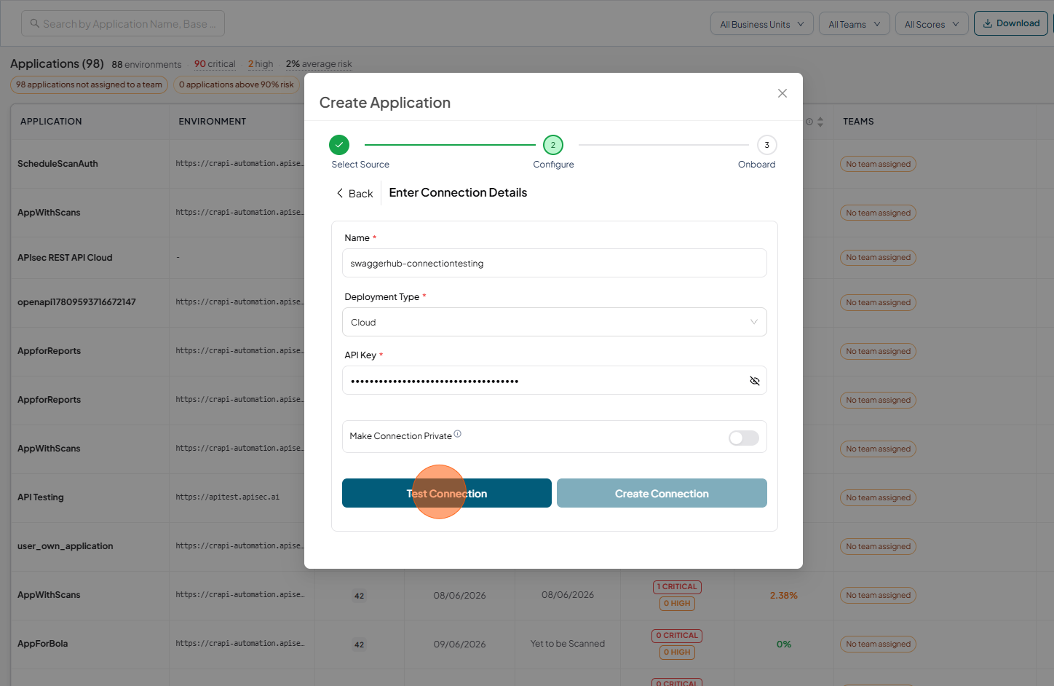Click the Create Connection button
Viewport: 1054px width, 686px height.
coord(662,493)
